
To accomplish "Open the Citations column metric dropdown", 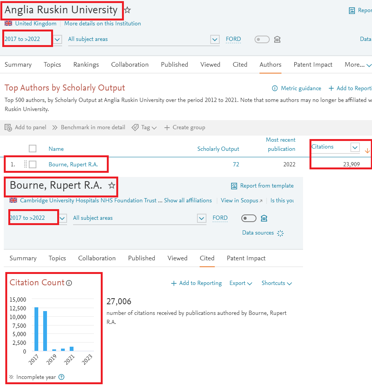I will click(x=355, y=147).
